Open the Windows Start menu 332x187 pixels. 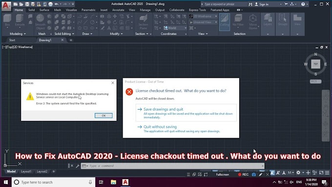tap(6, 182)
